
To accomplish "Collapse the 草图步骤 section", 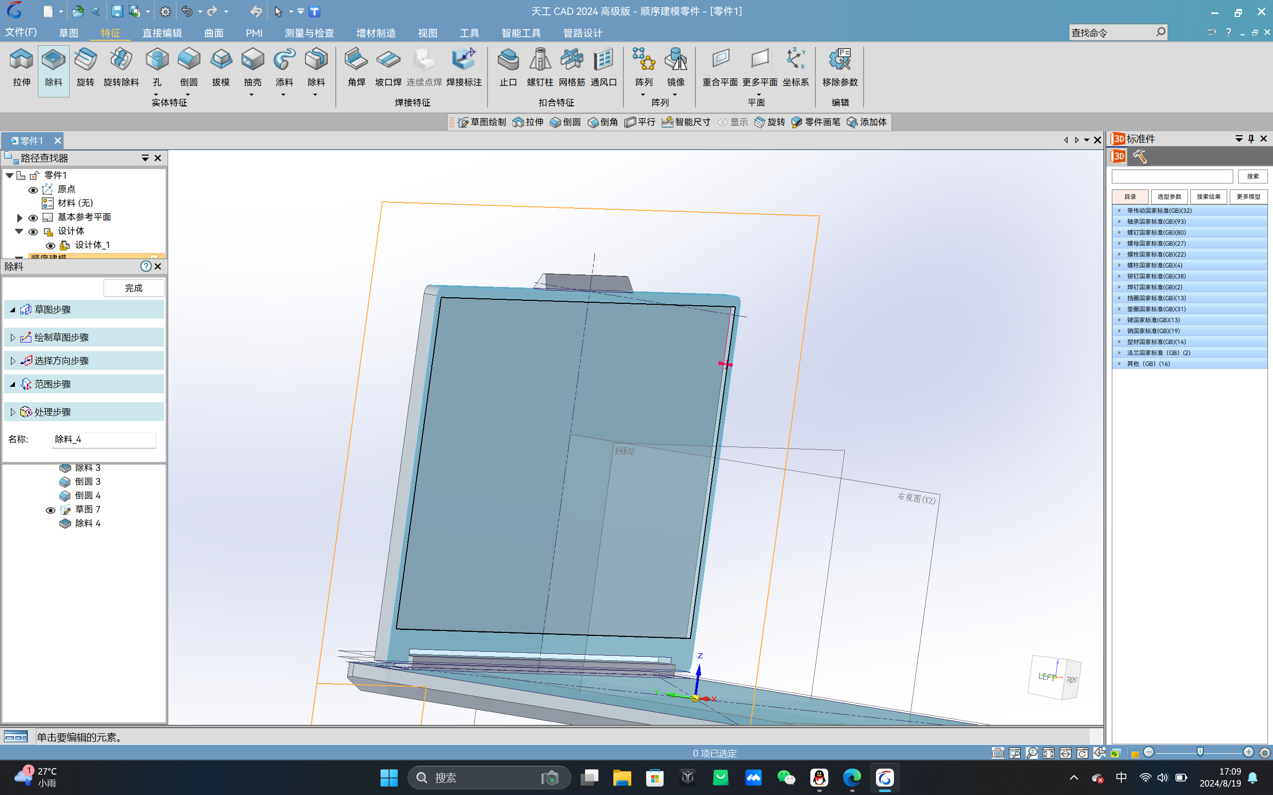I will 12,310.
